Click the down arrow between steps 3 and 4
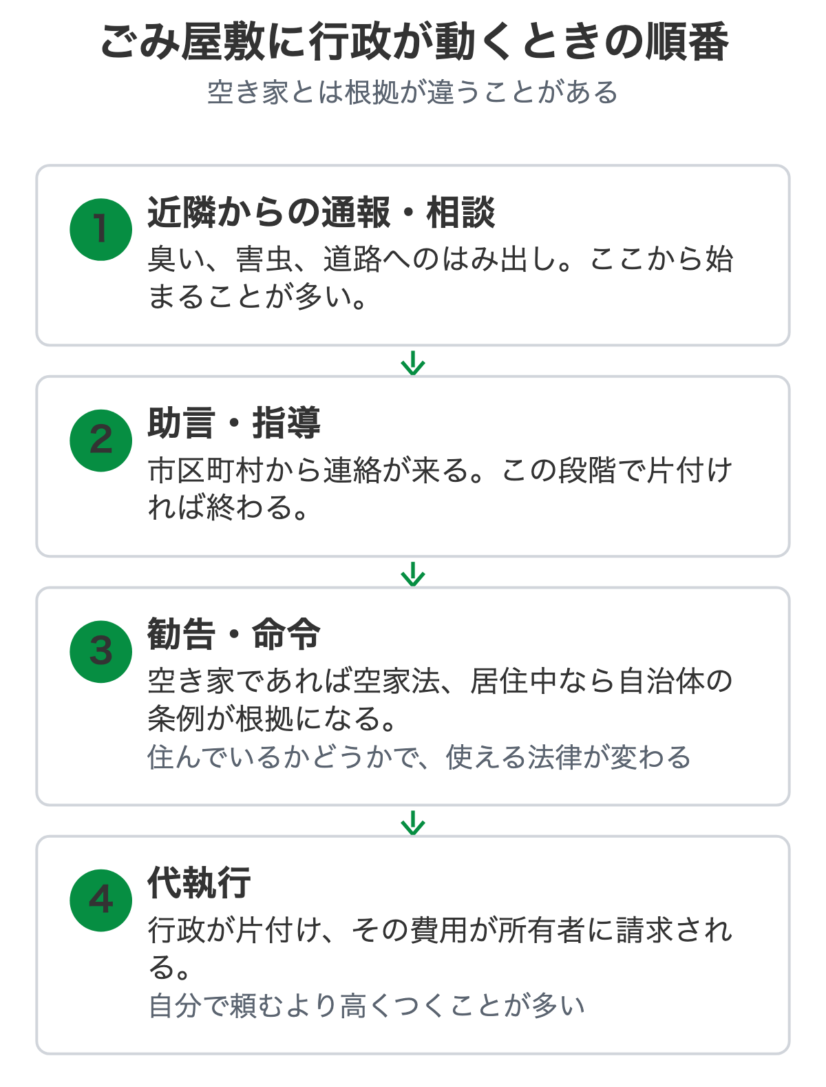Image resolution: width=826 pixels, height=1087 pixels. [413, 823]
